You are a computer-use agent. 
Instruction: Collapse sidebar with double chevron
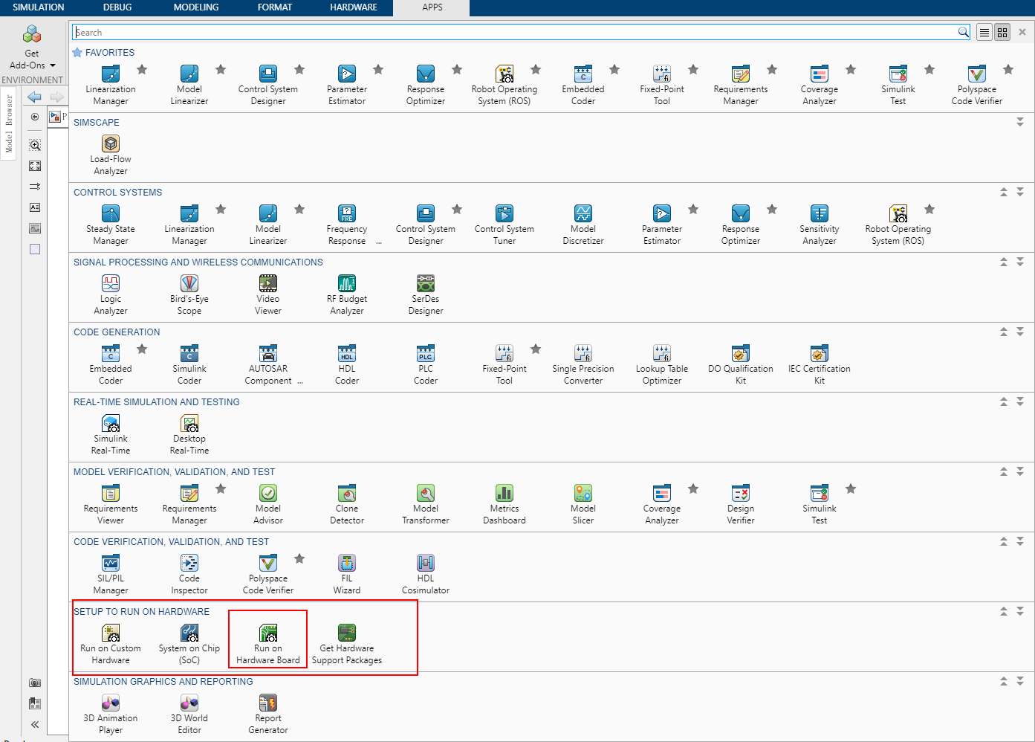click(35, 724)
